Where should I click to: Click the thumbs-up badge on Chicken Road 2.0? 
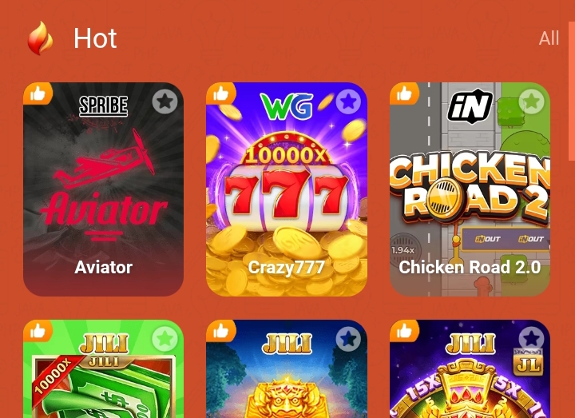(404, 94)
